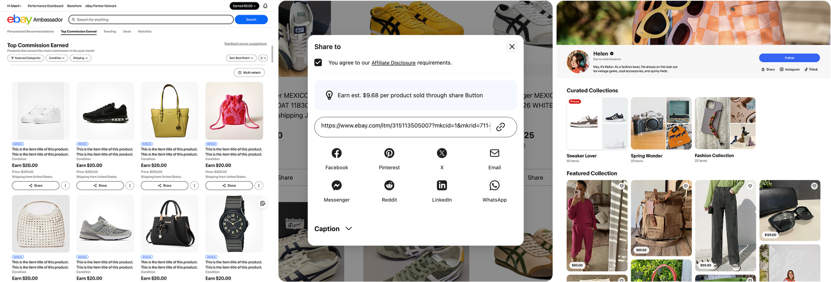Viewport: 831px width, 282px height.
Task: Toggle the Multi-select option
Action: (249, 72)
